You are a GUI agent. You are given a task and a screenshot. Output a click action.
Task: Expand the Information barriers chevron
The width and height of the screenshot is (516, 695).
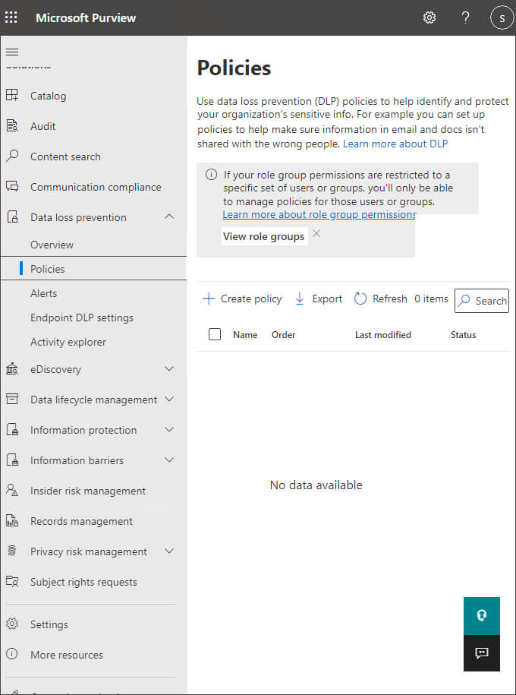[x=169, y=460]
